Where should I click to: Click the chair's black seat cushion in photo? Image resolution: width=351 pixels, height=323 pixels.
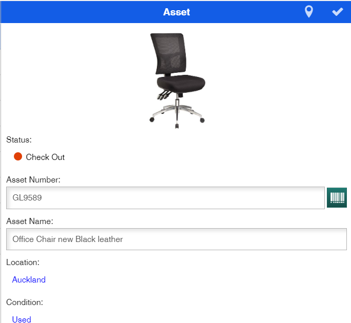[x=181, y=83]
